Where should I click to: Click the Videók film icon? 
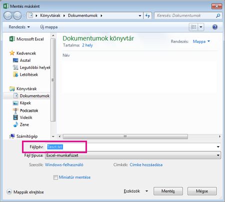[x=15, y=117]
